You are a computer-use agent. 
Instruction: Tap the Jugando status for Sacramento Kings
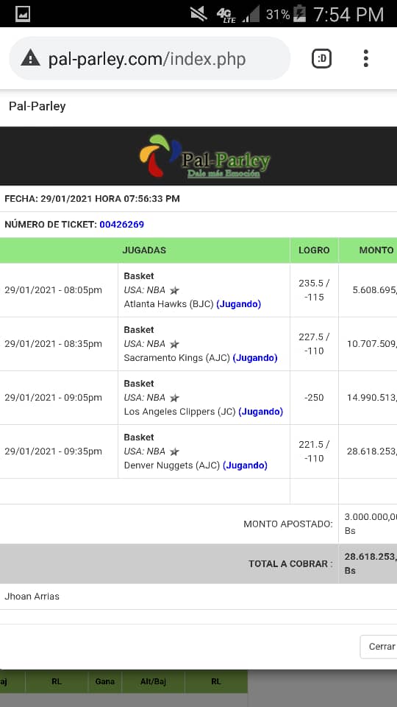pos(255,358)
